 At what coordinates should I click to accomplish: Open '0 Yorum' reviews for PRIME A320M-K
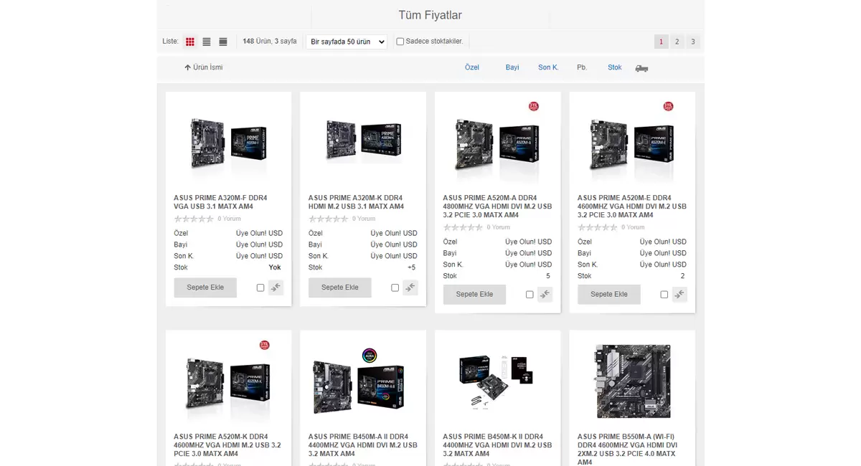[x=364, y=219]
